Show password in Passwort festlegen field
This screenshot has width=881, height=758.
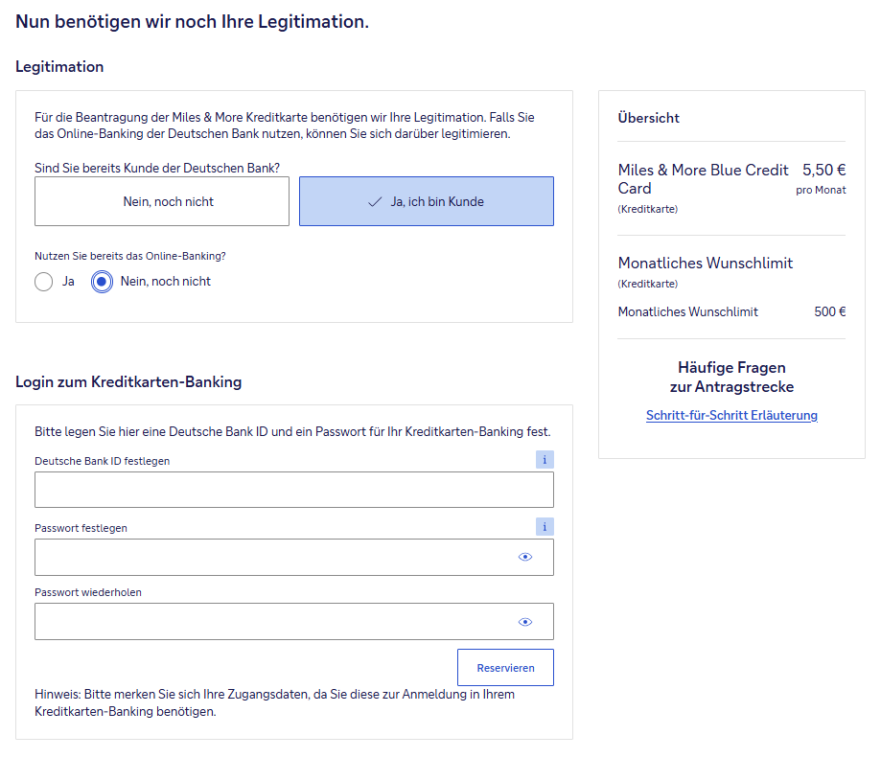pos(524,557)
